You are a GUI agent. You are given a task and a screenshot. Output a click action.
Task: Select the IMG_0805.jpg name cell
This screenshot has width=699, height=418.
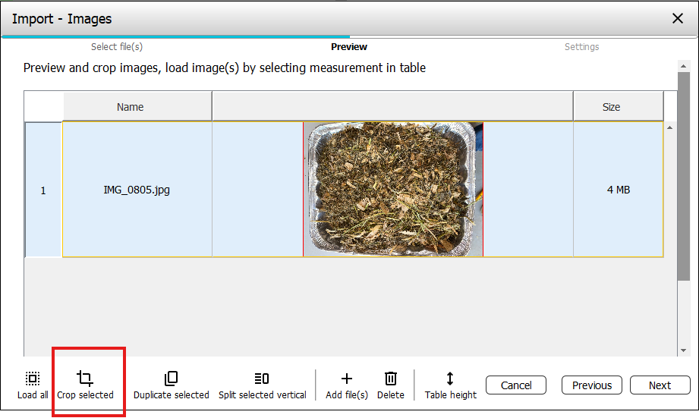[x=137, y=190]
